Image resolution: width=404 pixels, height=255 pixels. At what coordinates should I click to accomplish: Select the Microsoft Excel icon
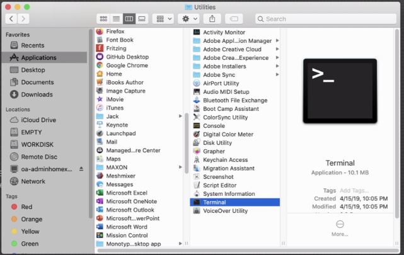click(x=100, y=193)
